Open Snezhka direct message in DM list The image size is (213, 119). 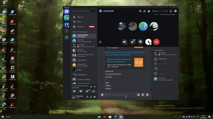tap(84, 41)
